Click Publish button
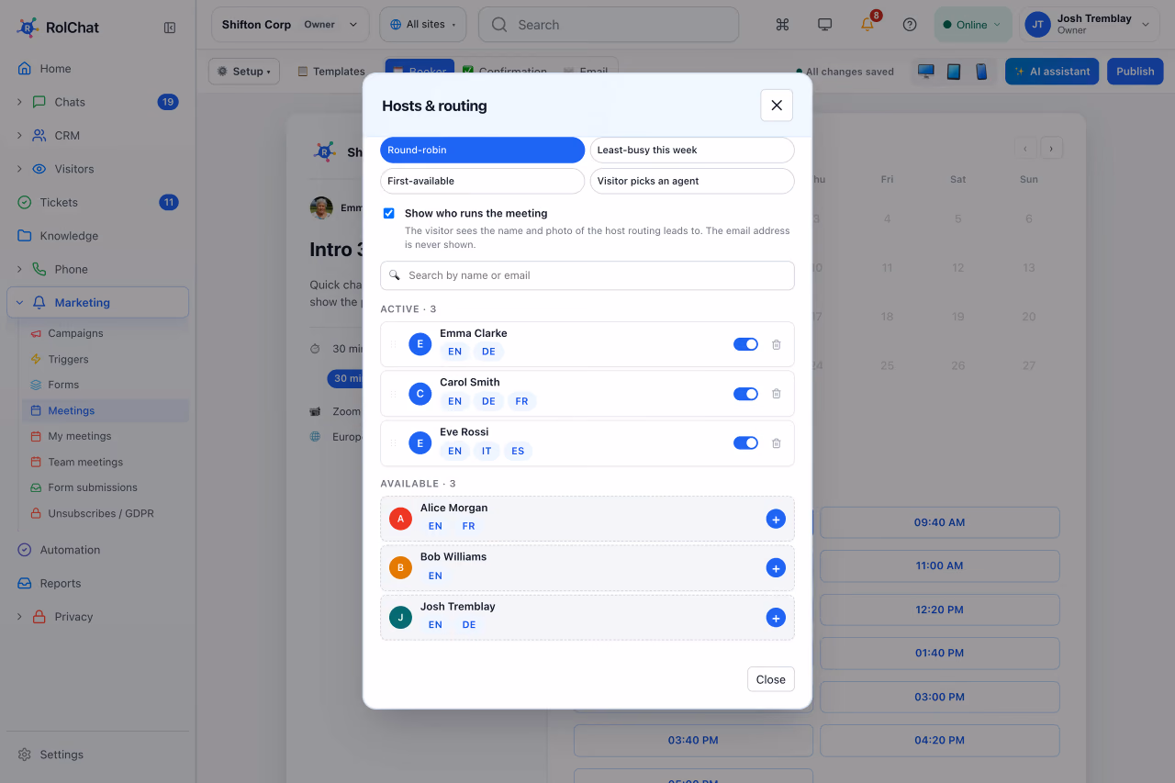This screenshot has width=1175, height=783. click(1136, 72)
